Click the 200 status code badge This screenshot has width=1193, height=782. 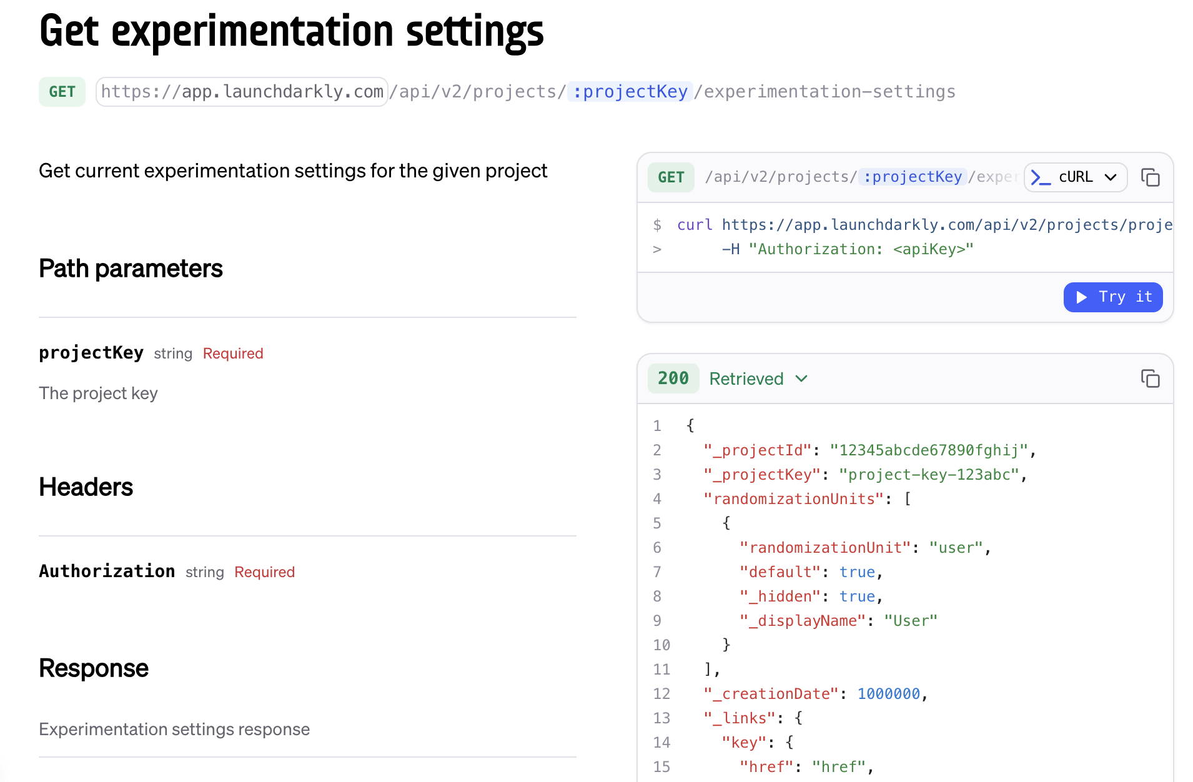673,379
